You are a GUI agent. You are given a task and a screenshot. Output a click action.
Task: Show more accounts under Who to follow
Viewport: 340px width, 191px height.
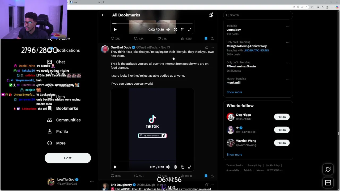coord(234,155)
